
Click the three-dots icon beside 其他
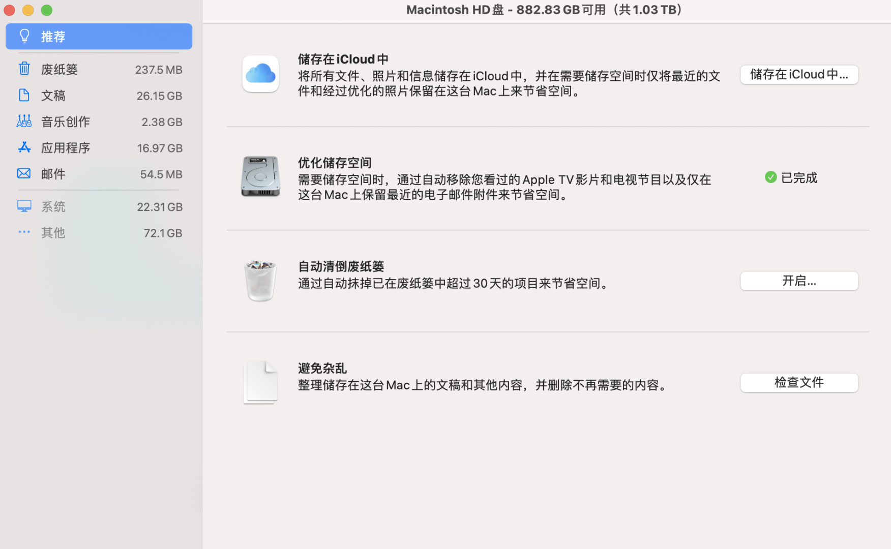pyautogui.click(x=24, y=232)
